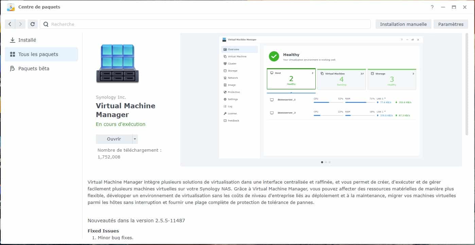Maximize the Centre de paquets window
Screen dimensions: 475x245
454,7
